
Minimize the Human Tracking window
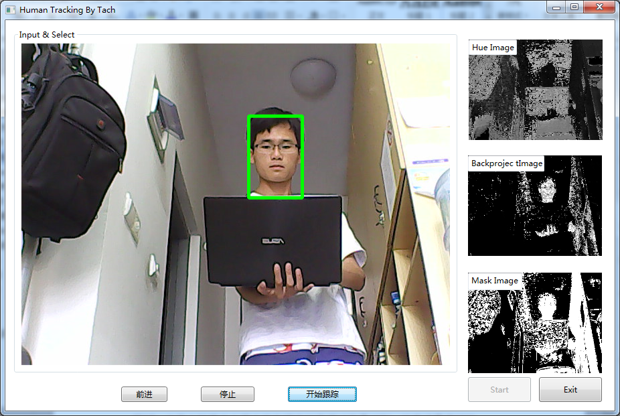(x=558, y=7)
